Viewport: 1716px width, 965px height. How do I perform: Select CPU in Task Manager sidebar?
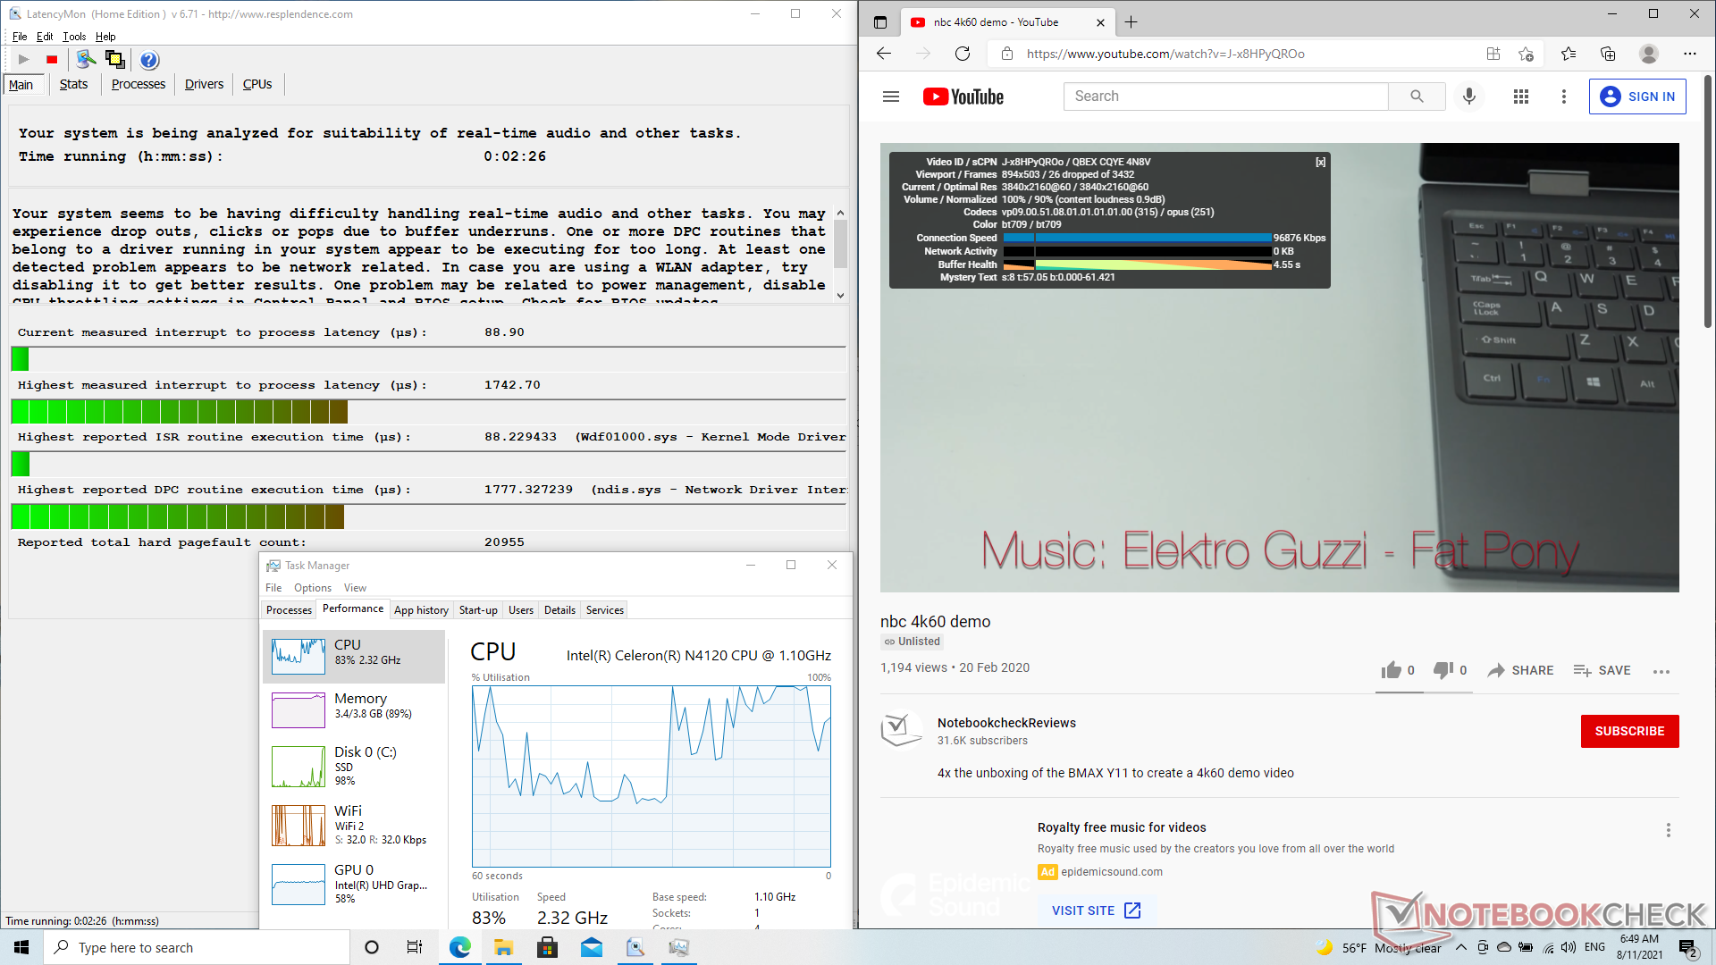tap(354, 656)
